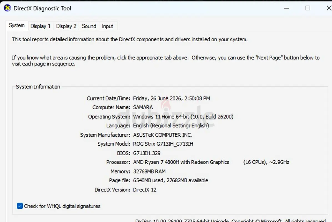Image resolution: width=332 pixels, height=222 pixels.
Task: Click the System Model label
Action: [114, 144]
